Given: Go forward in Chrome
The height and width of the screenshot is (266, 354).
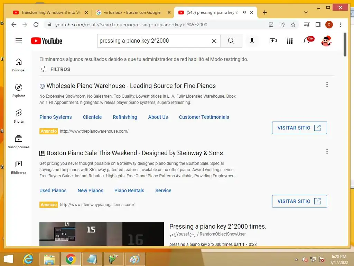Looking at the screenshot, I should (x=25, y=25).
